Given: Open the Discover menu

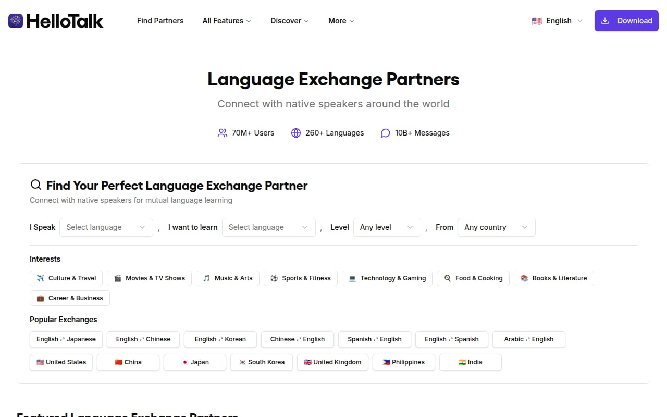Looking at the screenshot, I should pyautogui.click(x=290, y=21).
